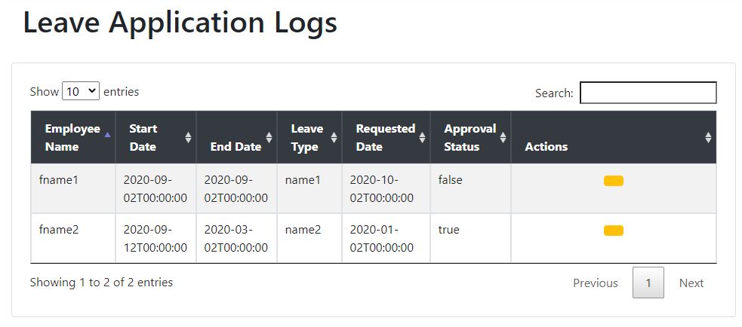
Task: Sort table by Start Date arrows
Action: coord(188,137)
